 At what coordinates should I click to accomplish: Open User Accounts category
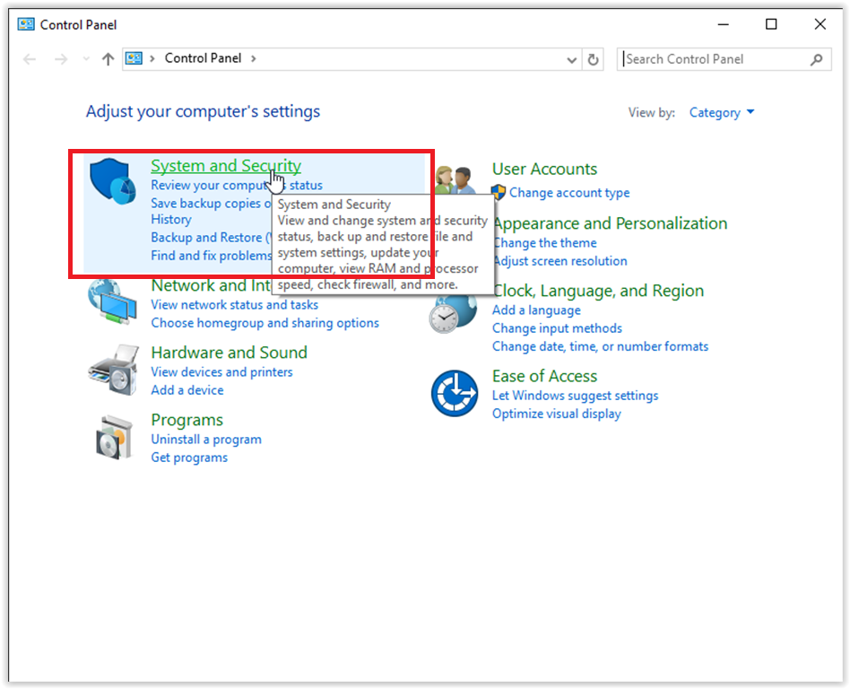[x=544, y=169]
